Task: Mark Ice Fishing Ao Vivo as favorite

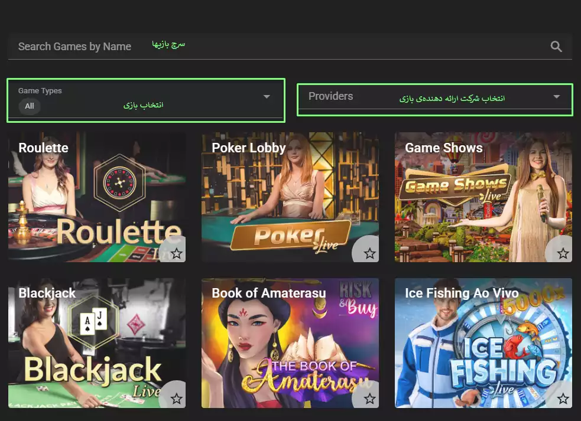Action: (x=563, y=399)
